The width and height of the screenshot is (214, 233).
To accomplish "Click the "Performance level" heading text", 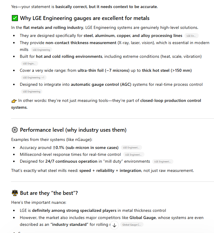I will coord(73,130).
